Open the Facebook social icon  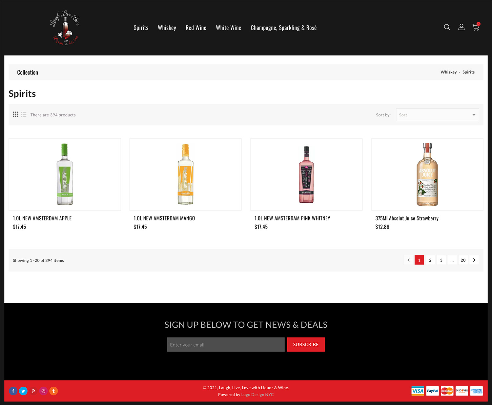coord(13,391)
